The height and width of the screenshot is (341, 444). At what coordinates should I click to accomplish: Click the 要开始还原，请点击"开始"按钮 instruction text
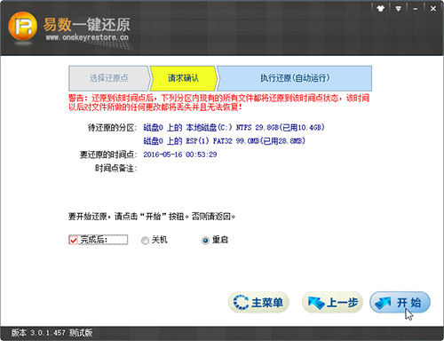click(x=152, y=217)
